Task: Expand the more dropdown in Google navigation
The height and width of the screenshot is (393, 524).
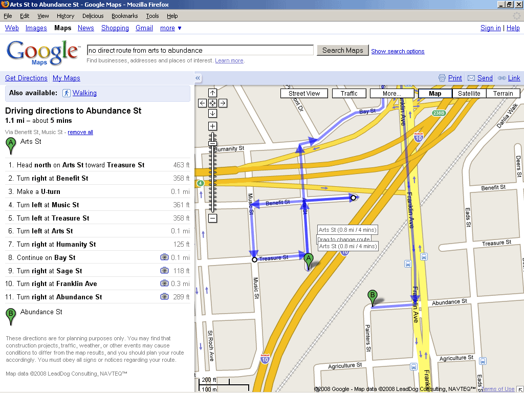Action: point(171,28)
